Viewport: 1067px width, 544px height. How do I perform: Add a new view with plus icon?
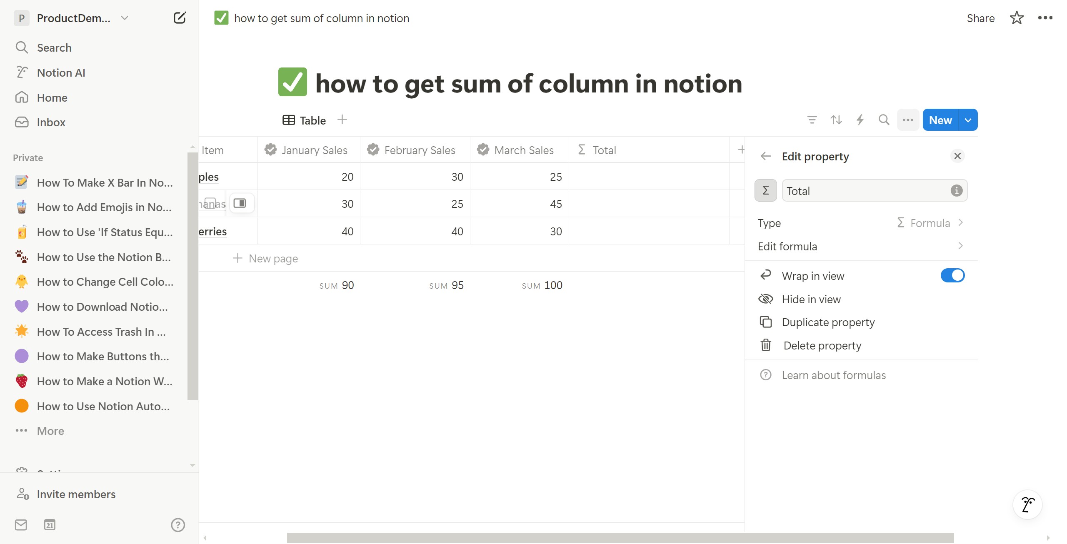coord(342,120)
